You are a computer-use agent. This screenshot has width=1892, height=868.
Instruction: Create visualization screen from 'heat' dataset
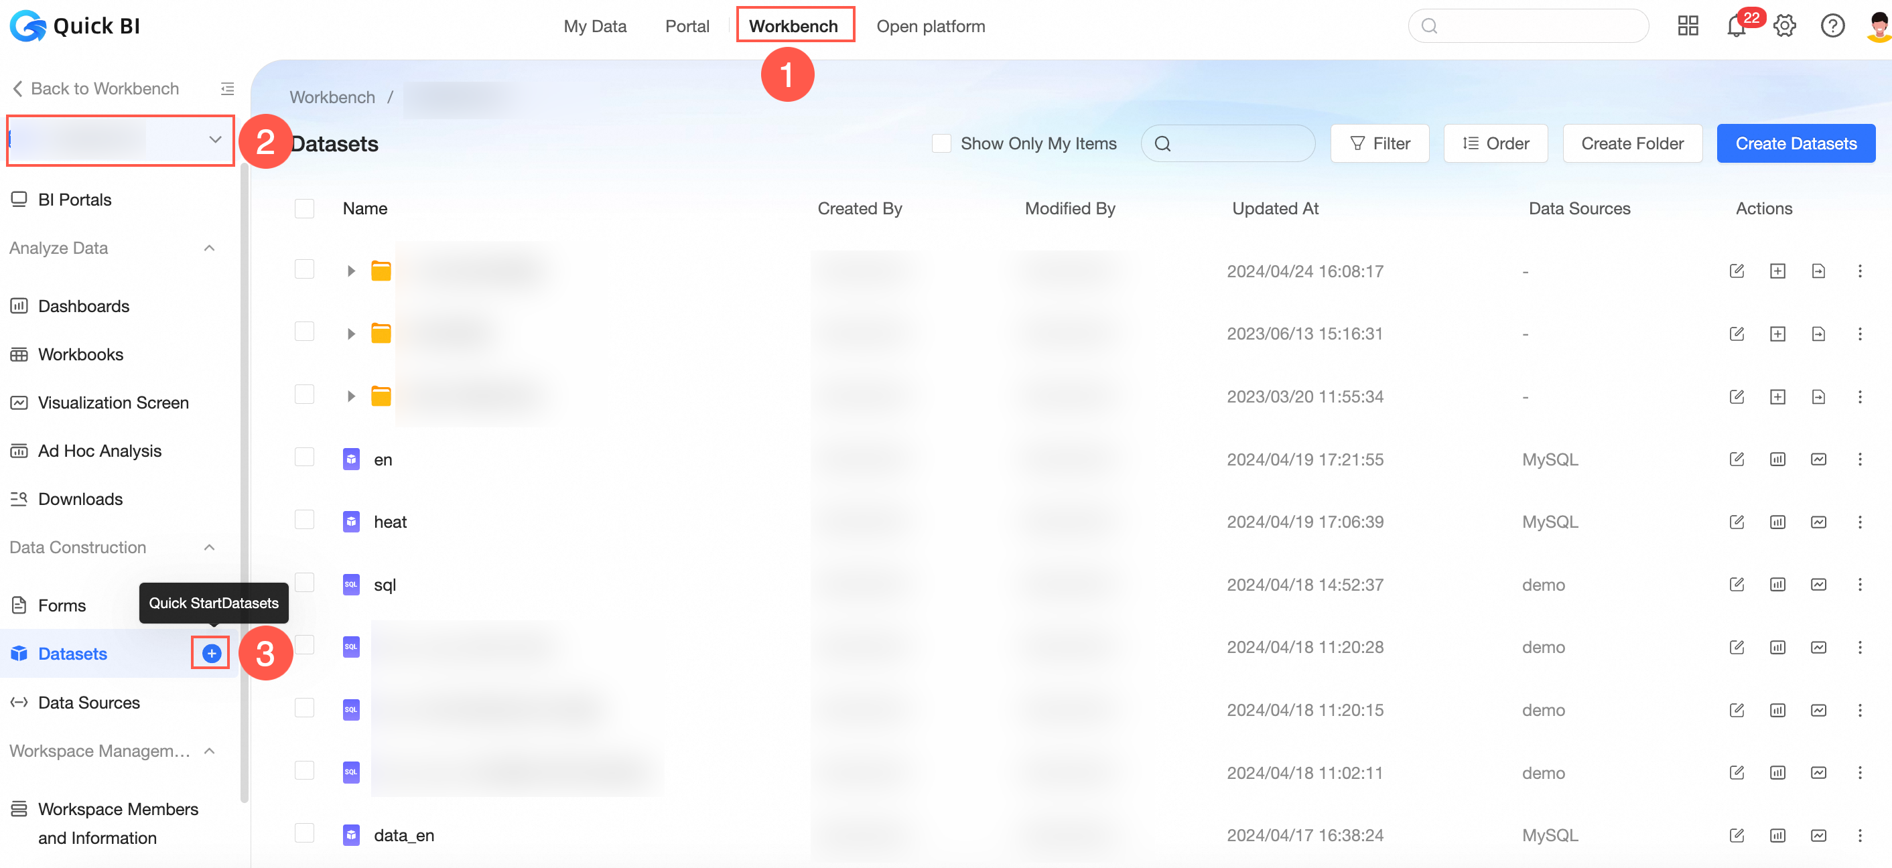[x=1818, y=521]
